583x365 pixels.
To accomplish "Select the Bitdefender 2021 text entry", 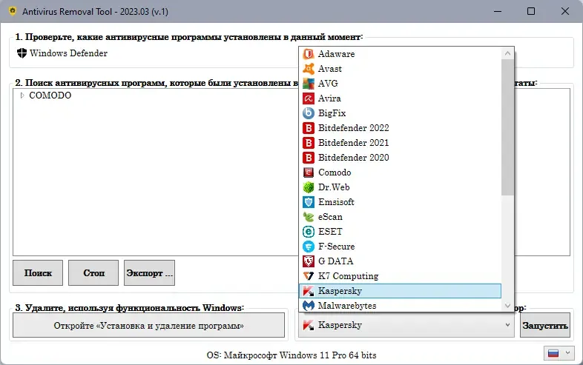I will [x=354, y=143].
